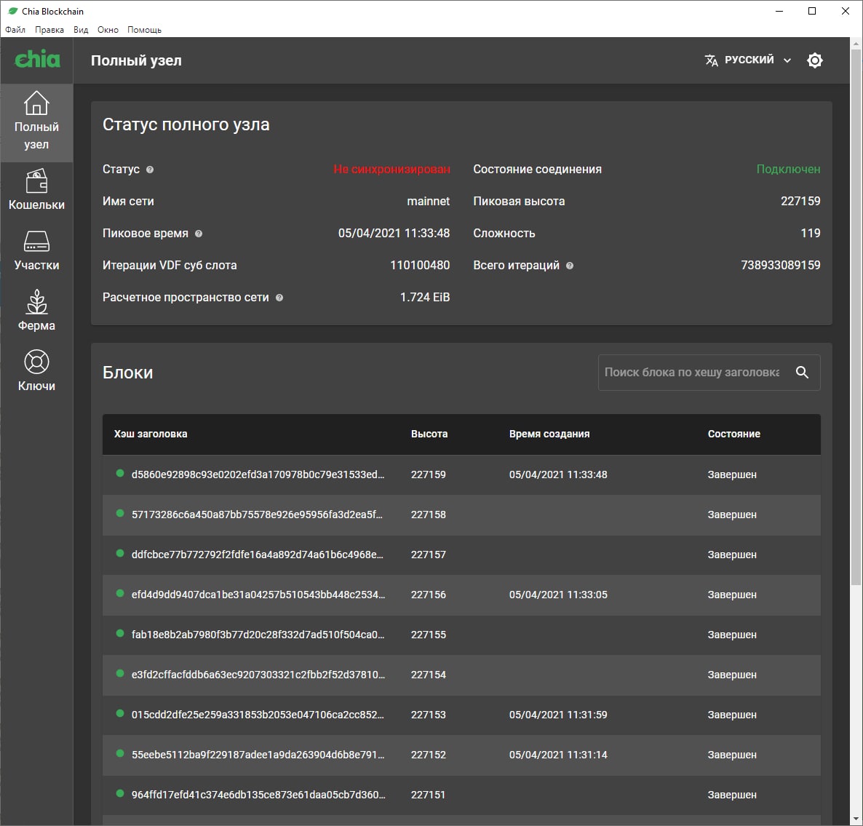Minimize the Chia Blockchain window
This screenshot has width=863, height=826.
[x=779, y=11]
